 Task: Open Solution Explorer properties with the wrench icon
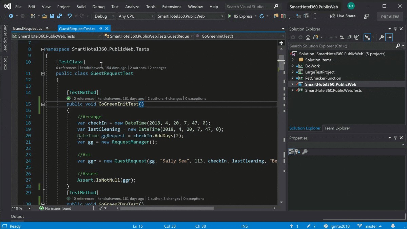381,37
